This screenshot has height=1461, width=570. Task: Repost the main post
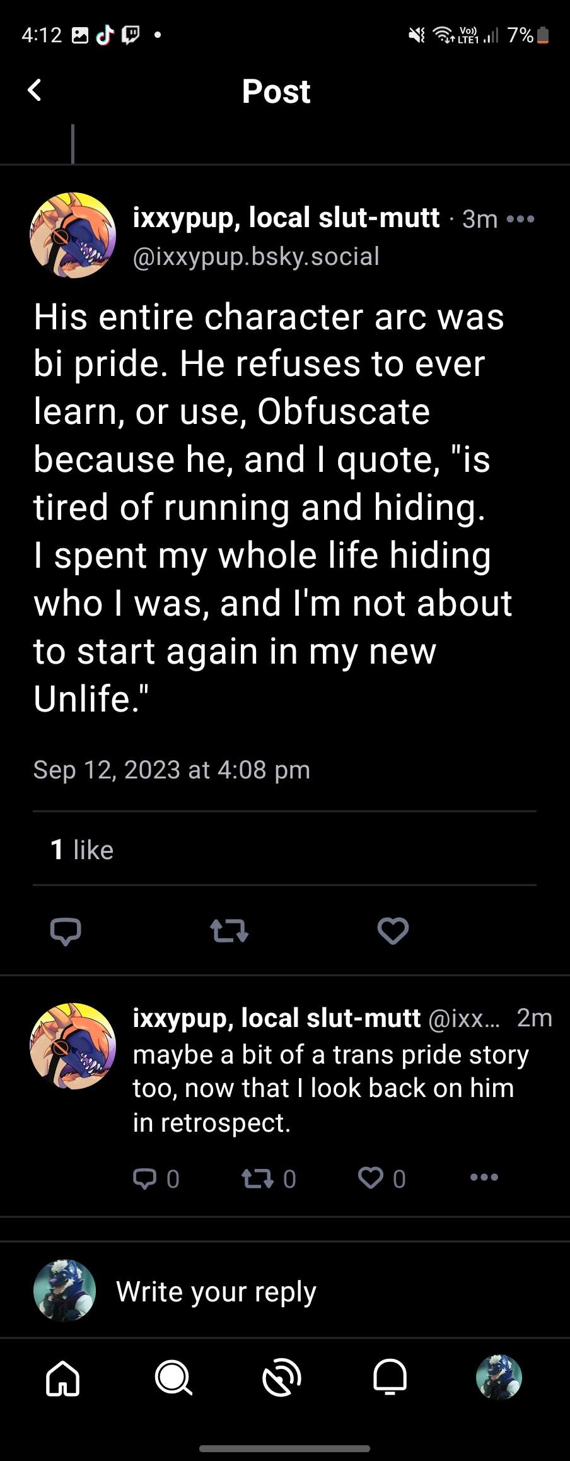tap(229, 931)
